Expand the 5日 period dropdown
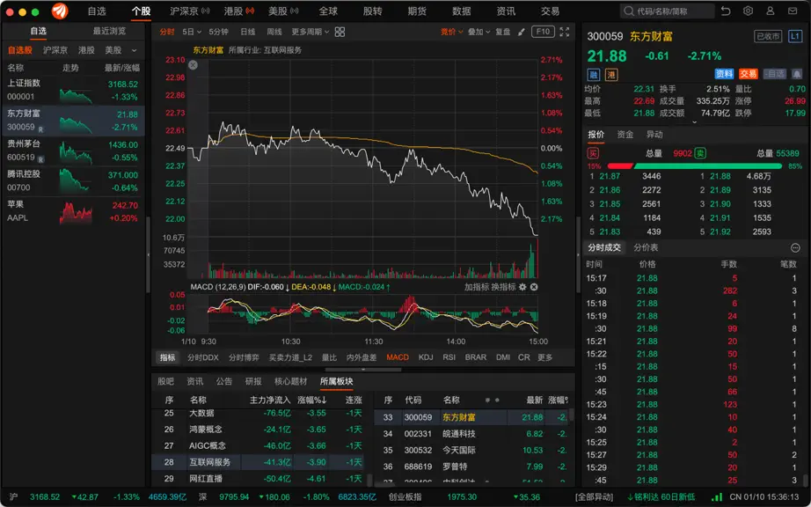 192,32
